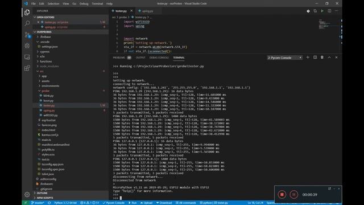Open the Remote Explorer view icon
This screenshot has height=205, width=364.
[27, 57]
